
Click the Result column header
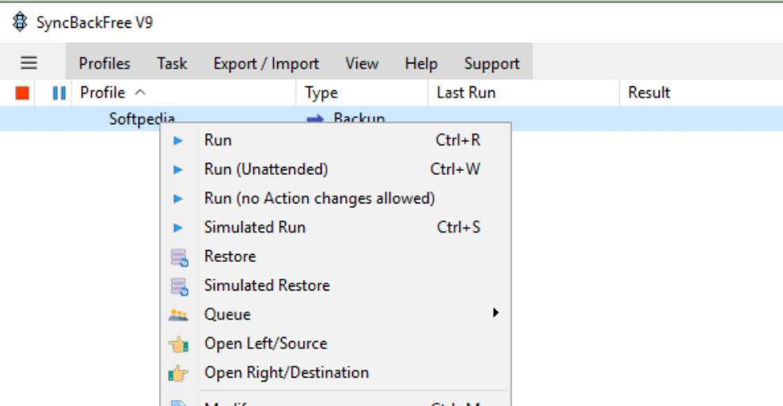tap(649, 93)
